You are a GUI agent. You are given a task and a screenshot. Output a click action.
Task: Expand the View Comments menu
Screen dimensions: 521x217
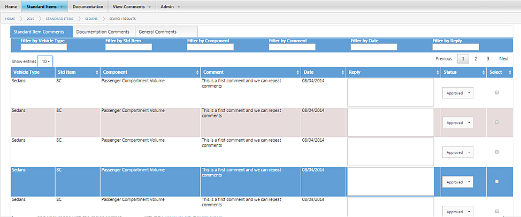[131, 6]
